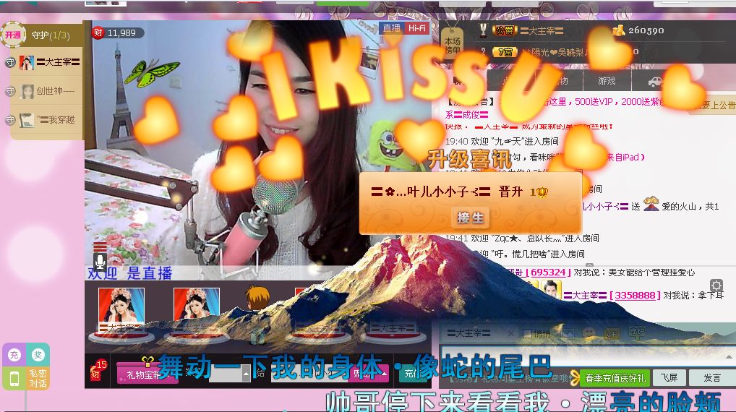Screen dimensions: 736x412
Task: Click 接生 button in upgrade popup
Action: click(470, 218)
